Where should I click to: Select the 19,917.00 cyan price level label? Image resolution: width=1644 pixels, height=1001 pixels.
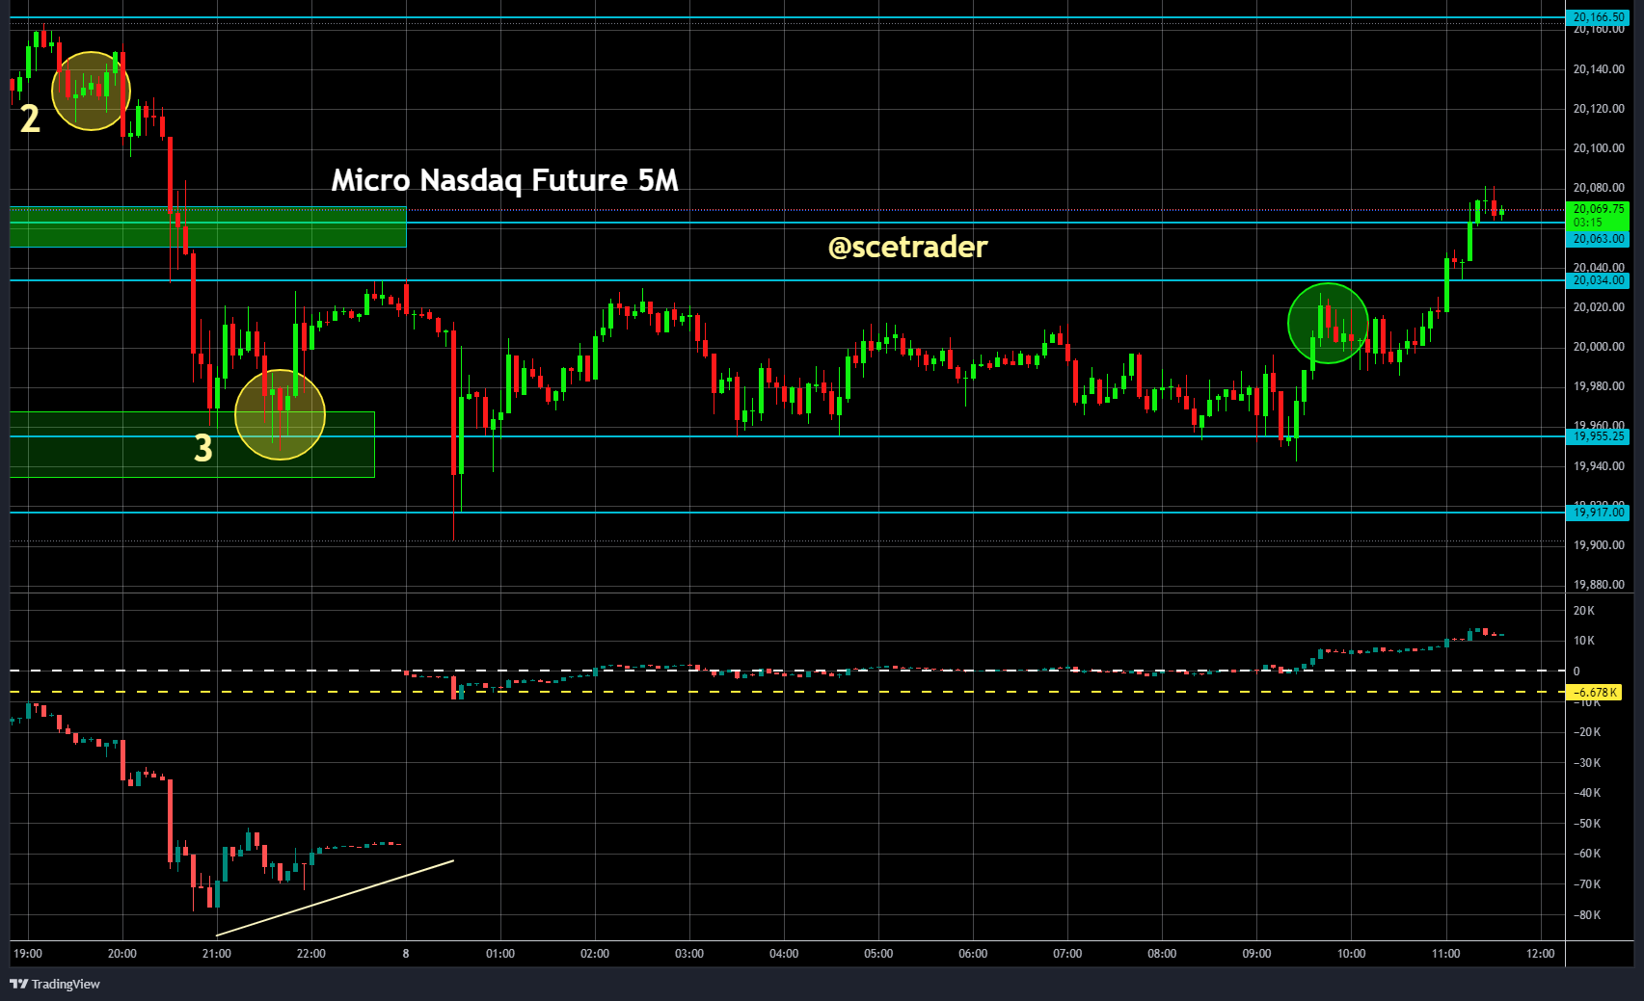coord(1598,513)
